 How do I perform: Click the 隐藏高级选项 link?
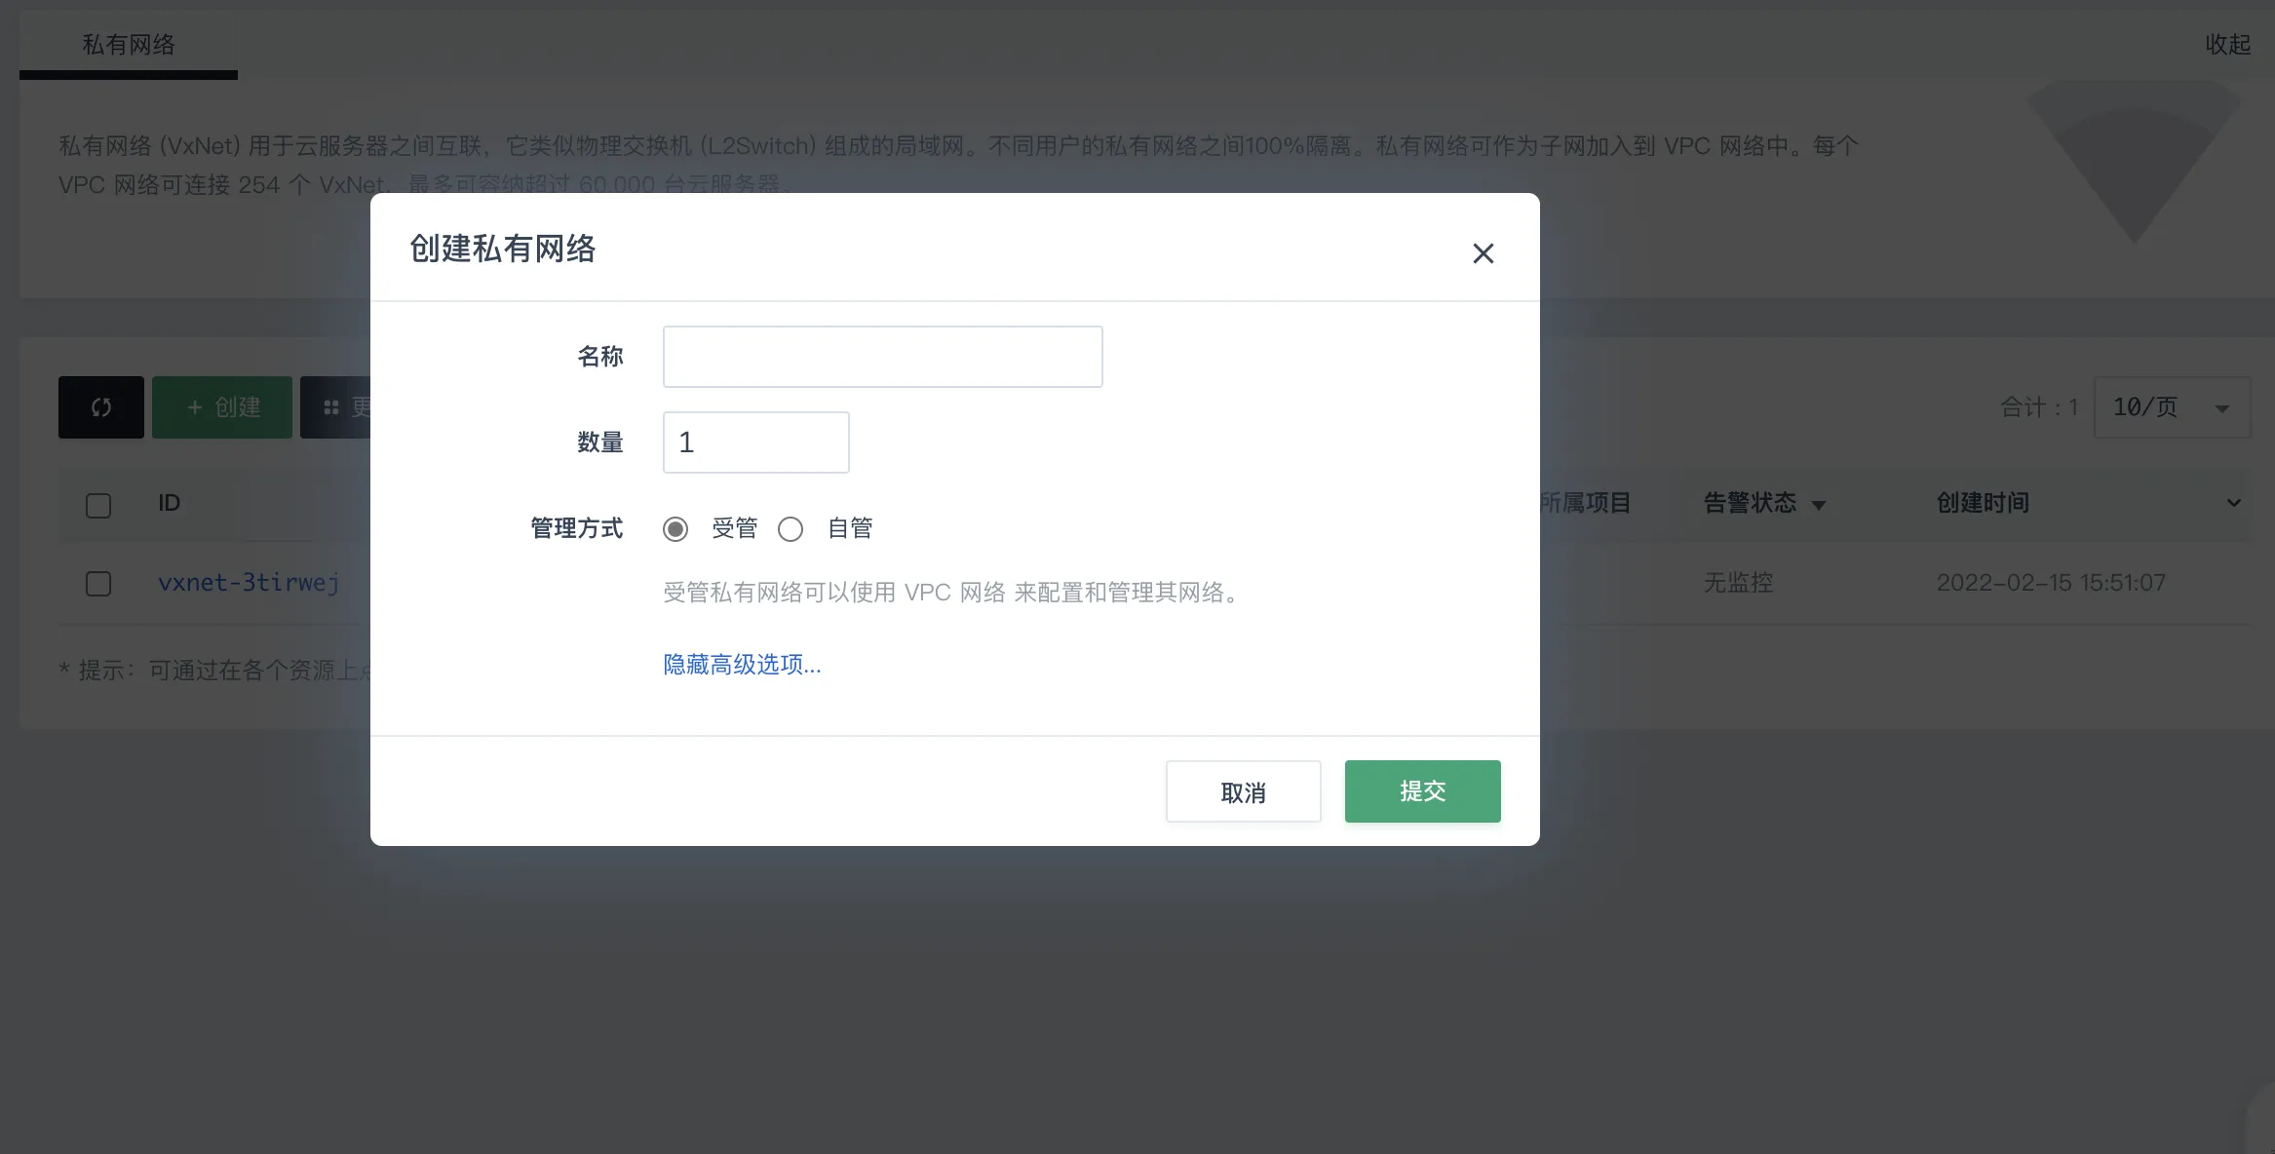coord(742,665)
